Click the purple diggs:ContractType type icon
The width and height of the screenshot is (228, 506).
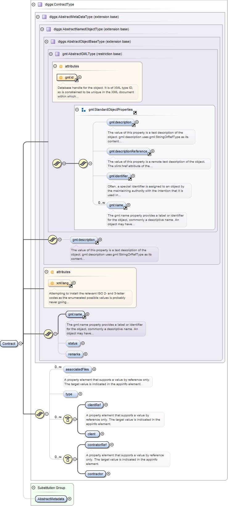coord(40,5)
